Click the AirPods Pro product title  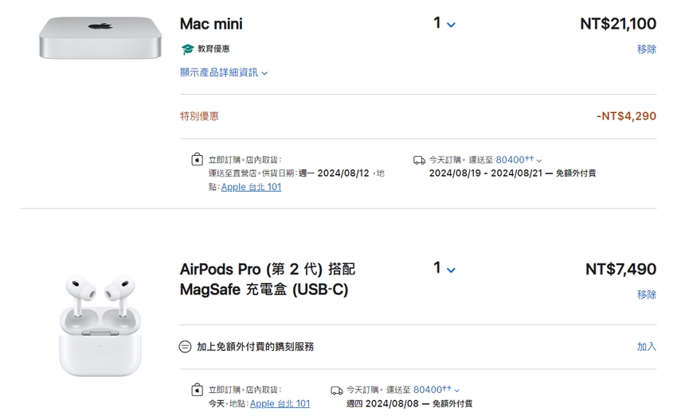(268, 279)
